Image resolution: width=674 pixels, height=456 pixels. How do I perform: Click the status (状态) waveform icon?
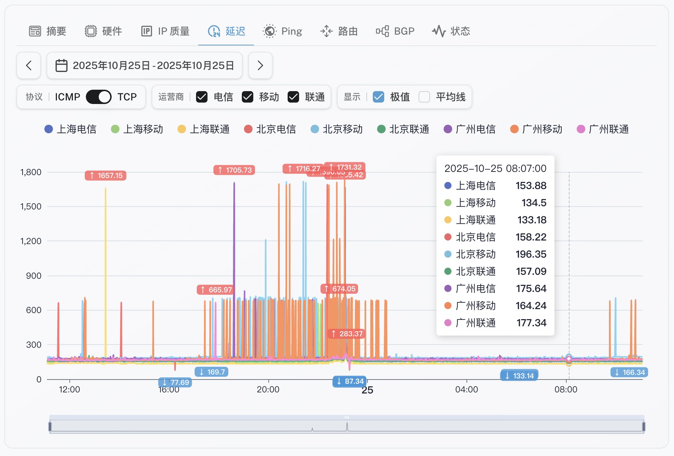439,31
